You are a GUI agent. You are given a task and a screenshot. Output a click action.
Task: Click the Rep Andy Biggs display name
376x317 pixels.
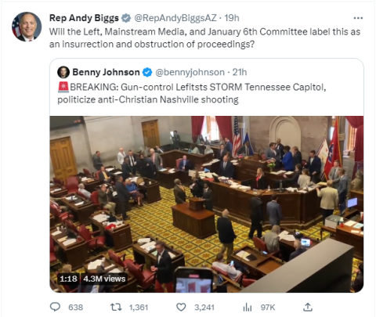pos(84,18)
